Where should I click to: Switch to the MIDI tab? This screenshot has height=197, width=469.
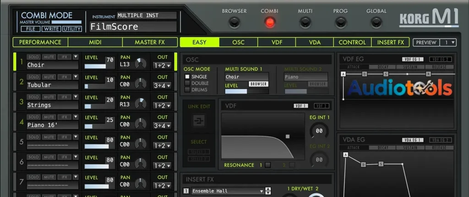point(95,42)
